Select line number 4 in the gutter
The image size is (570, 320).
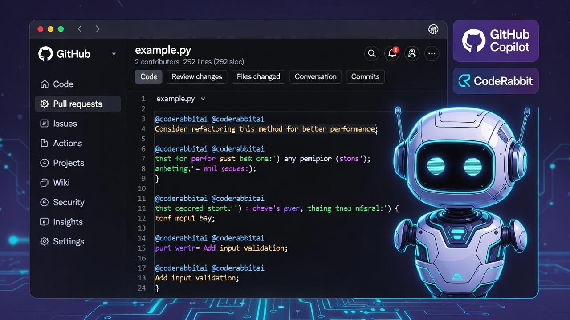[x=143, y=128]
